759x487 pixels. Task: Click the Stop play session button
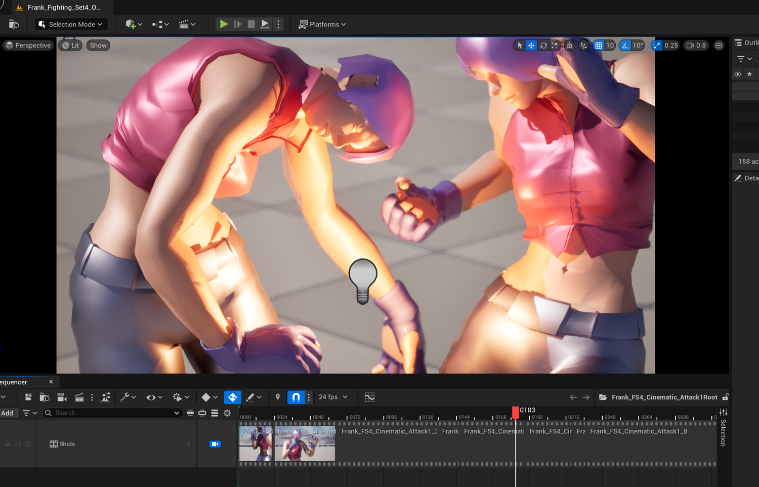[x=251, y=24]
